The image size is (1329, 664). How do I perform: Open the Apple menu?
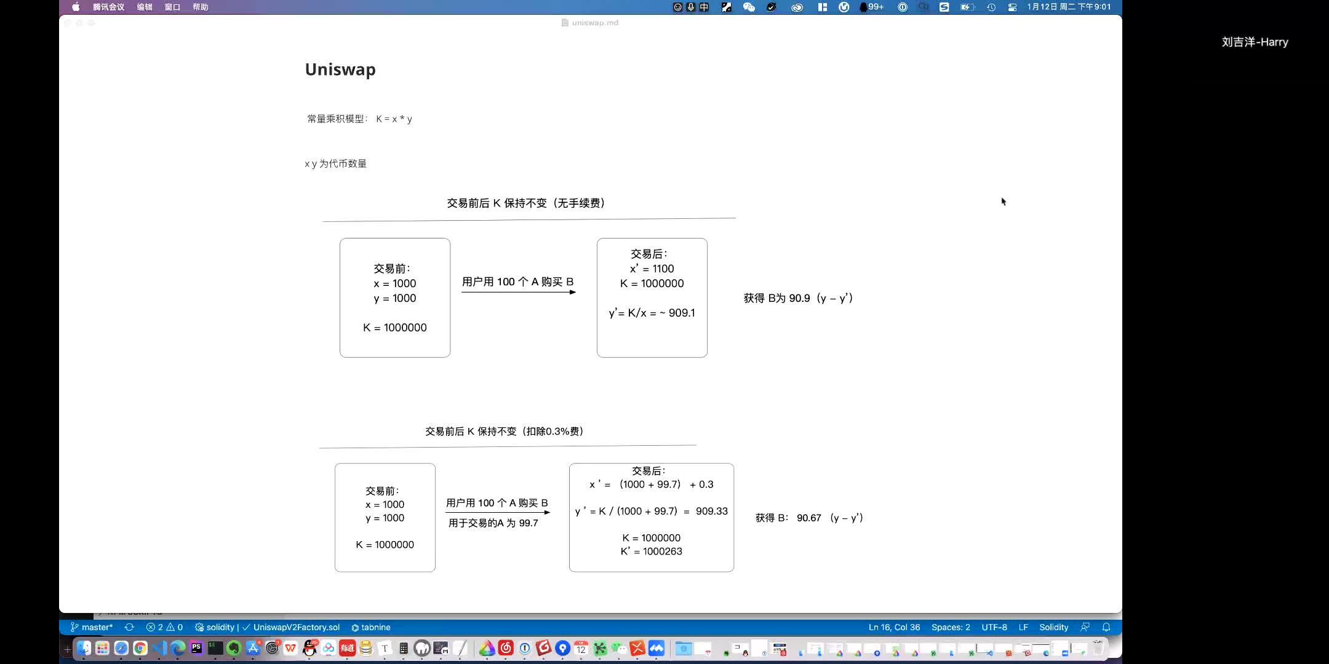pyautogui.click(x=76, y=7)
